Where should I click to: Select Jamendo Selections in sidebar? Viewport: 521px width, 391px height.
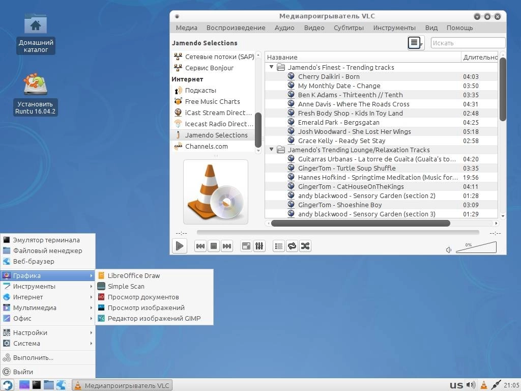tap(214, 135)
